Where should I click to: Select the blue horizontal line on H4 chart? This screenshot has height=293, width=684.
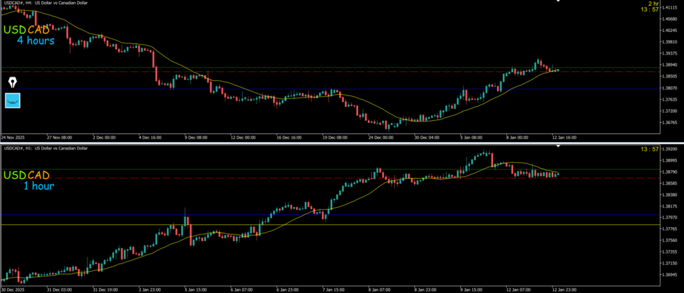[x=267, y=89]
